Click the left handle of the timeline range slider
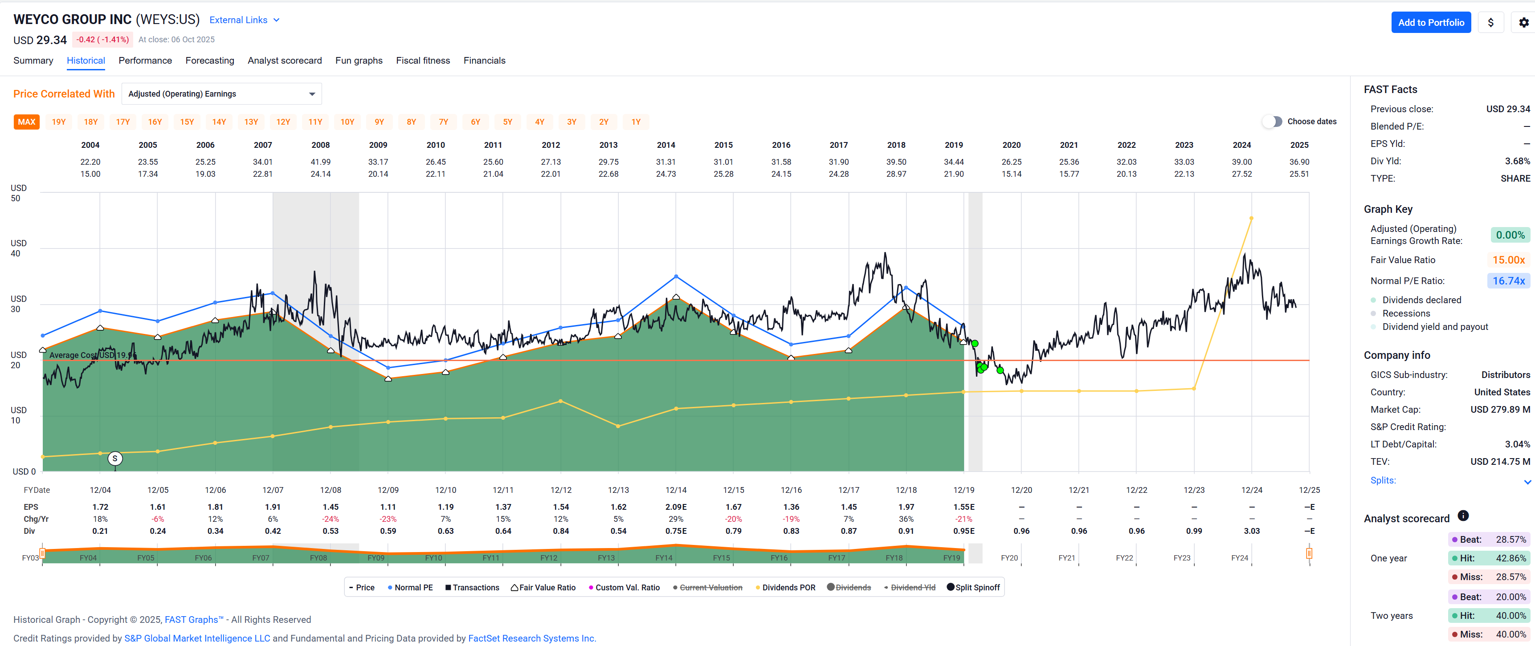This screenshot has height=646, width=1535. point(42,553)
